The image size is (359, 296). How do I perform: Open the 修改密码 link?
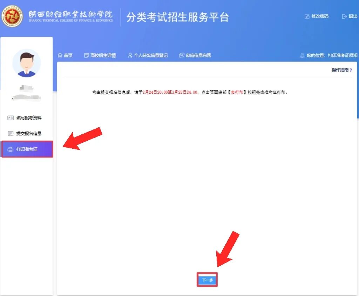pos(320,16)
